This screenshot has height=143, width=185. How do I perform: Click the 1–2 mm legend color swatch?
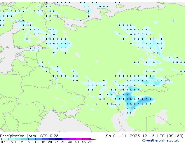18,139
